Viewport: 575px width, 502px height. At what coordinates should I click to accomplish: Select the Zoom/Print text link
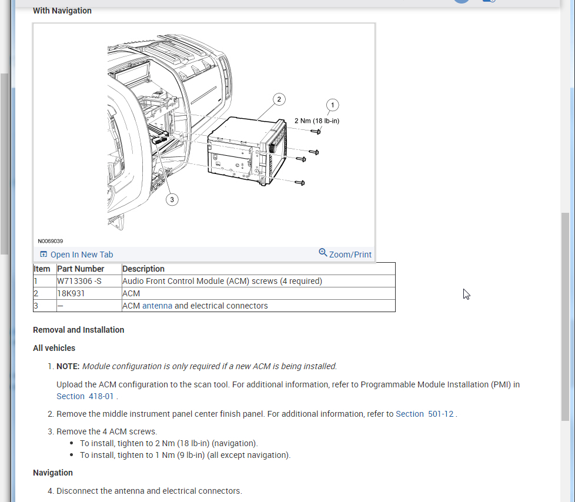[x=350, y=255]
